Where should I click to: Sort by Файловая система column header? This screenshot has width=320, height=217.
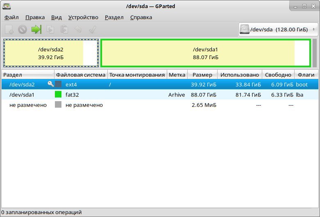point(81,75)
